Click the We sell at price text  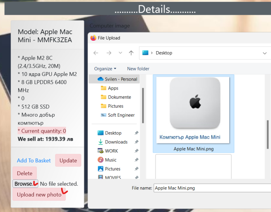[45, 139]
